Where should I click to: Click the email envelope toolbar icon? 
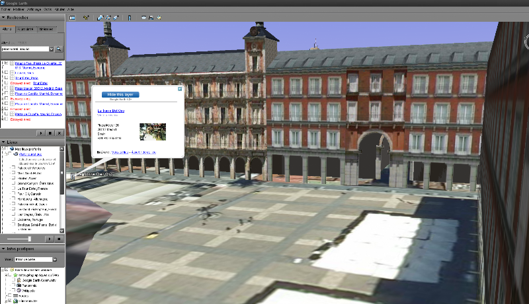143,17
